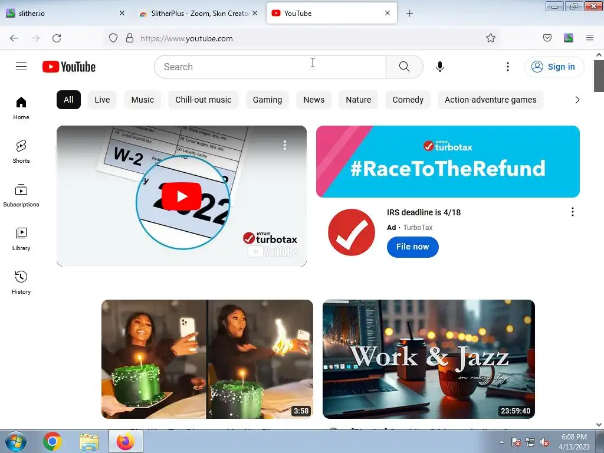Click the Firefox taskbar button

[126, 441]
